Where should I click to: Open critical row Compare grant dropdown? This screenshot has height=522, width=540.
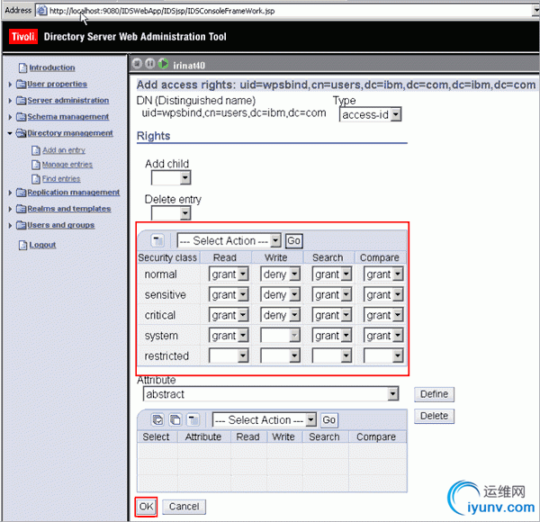pos(383,315)
